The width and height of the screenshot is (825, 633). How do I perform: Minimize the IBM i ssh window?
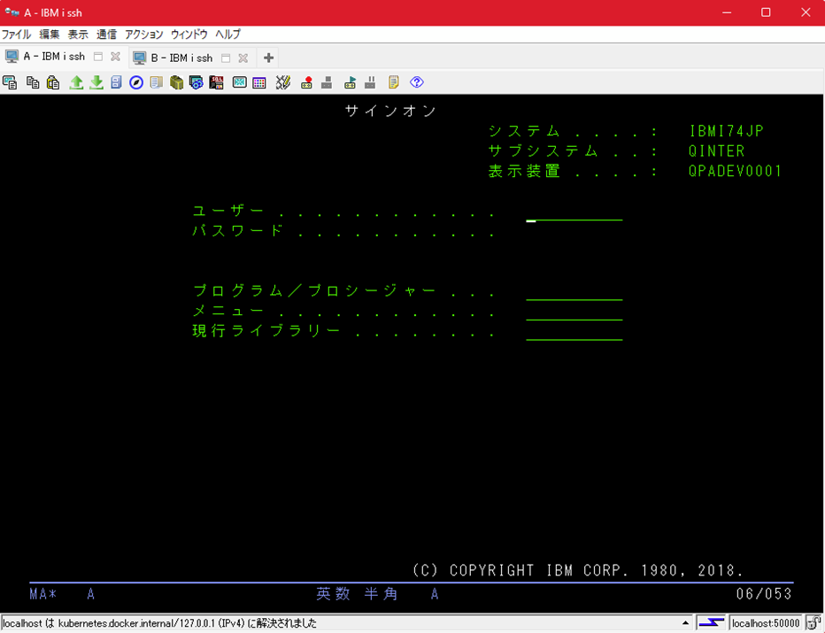tap(727, 12)
